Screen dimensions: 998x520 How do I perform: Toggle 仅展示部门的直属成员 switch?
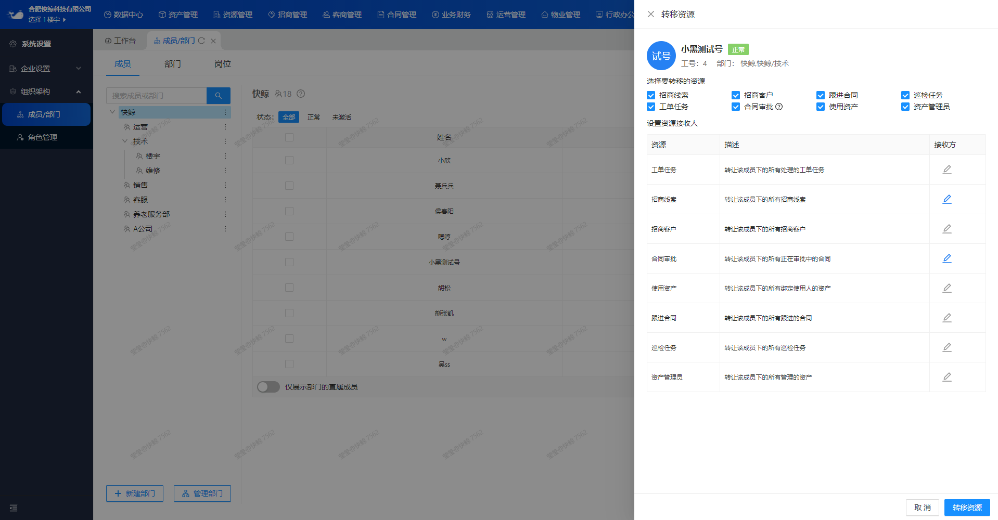click(268, 387)
